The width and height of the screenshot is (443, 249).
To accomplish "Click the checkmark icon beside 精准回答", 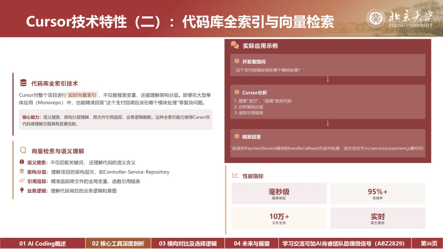I will coord(237,136).
